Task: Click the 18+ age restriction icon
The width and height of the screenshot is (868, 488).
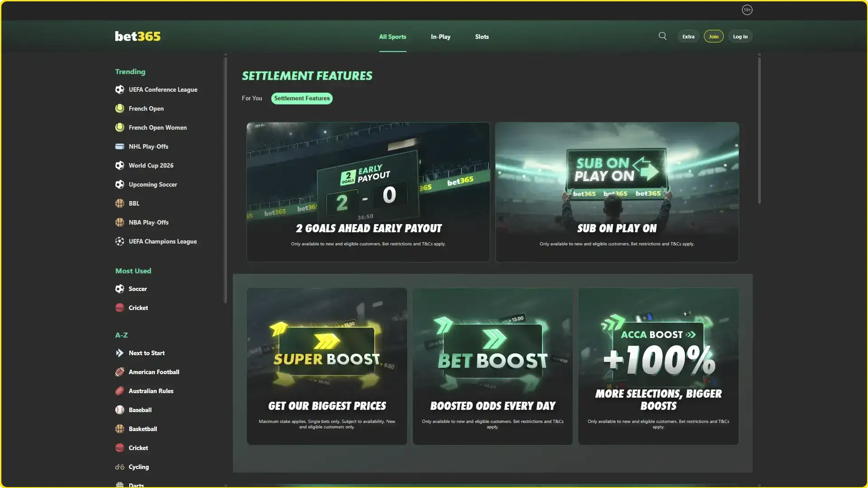Action: [x=747, y=10]
